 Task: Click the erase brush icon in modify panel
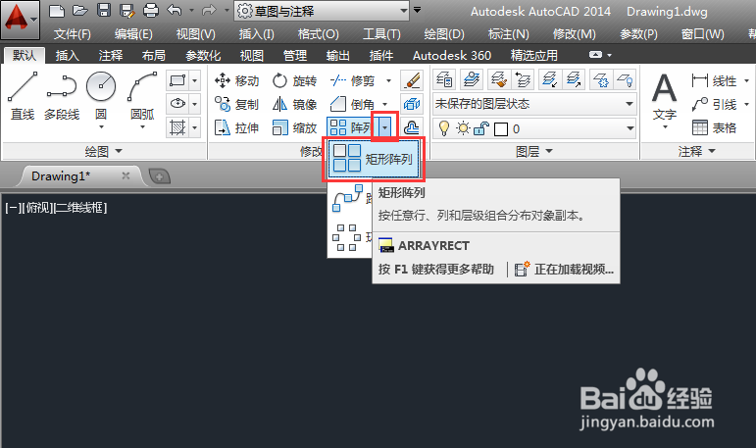tap(412, 80)
